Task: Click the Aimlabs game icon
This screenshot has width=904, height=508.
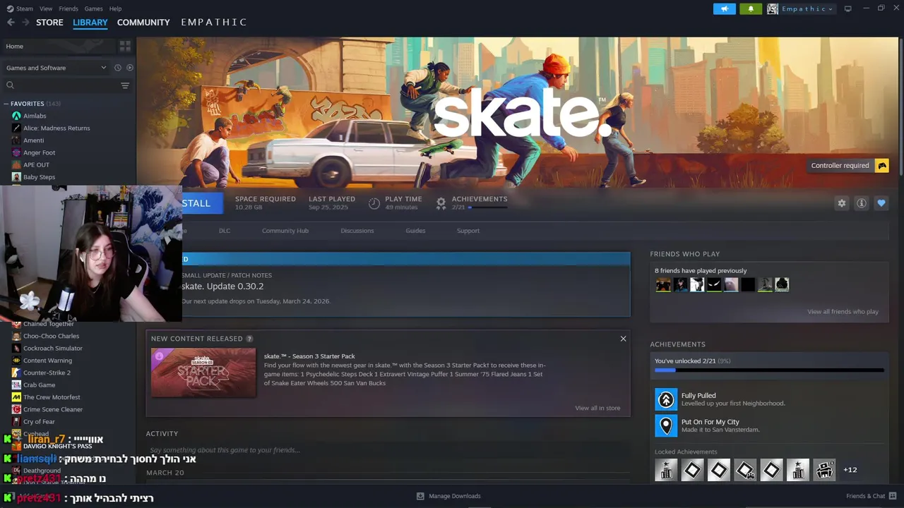Action: click(x=16, y=116)
